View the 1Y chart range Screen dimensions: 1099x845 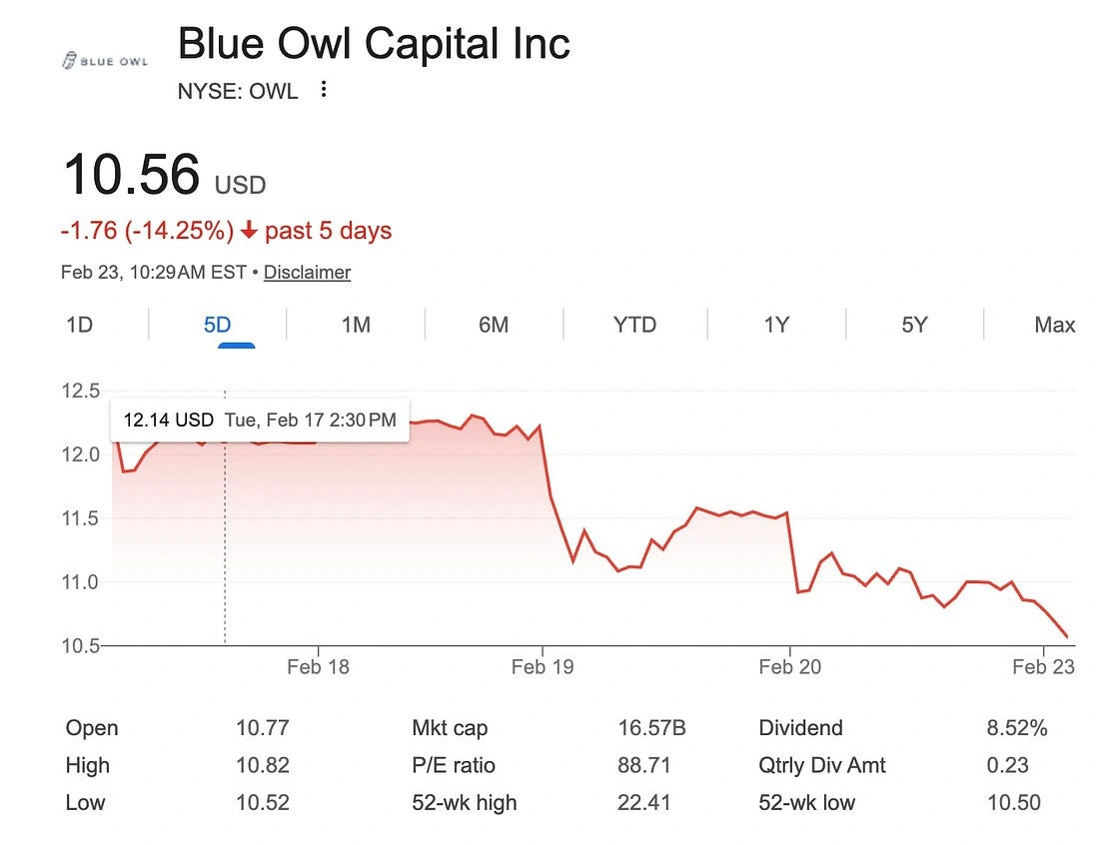click(776, 325)
